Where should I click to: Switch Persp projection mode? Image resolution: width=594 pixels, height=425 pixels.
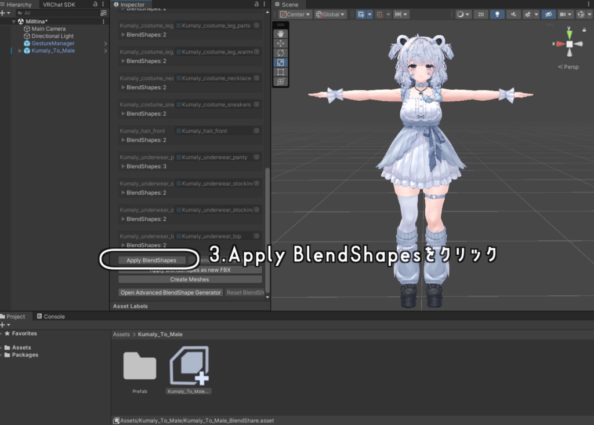coord(568,67)
